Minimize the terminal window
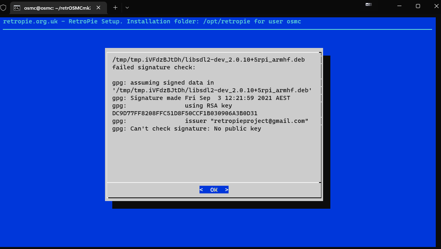Viewport: 441px width, 249px height. point(399,6)
